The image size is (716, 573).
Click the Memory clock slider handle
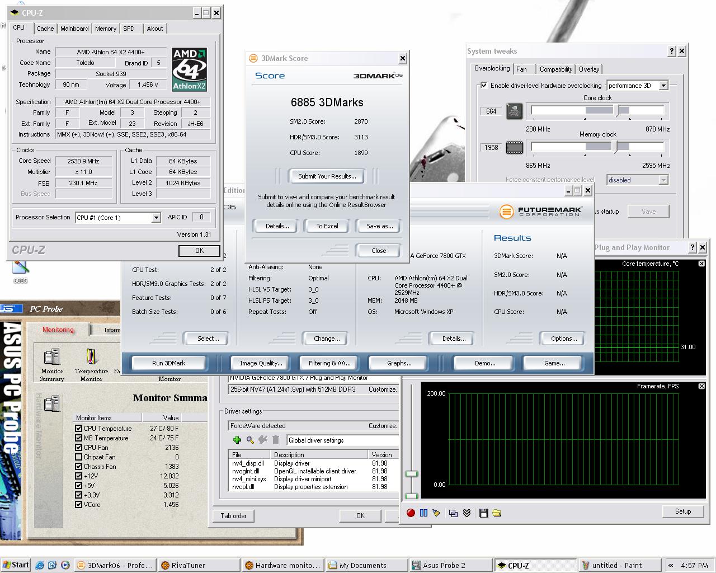pyautogui.click(x=615, y=147)
